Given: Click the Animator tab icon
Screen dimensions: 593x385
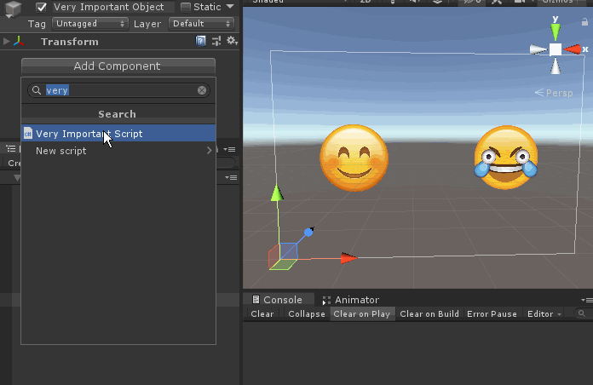Looking at the screenshot, I should (x=326, y=301).
